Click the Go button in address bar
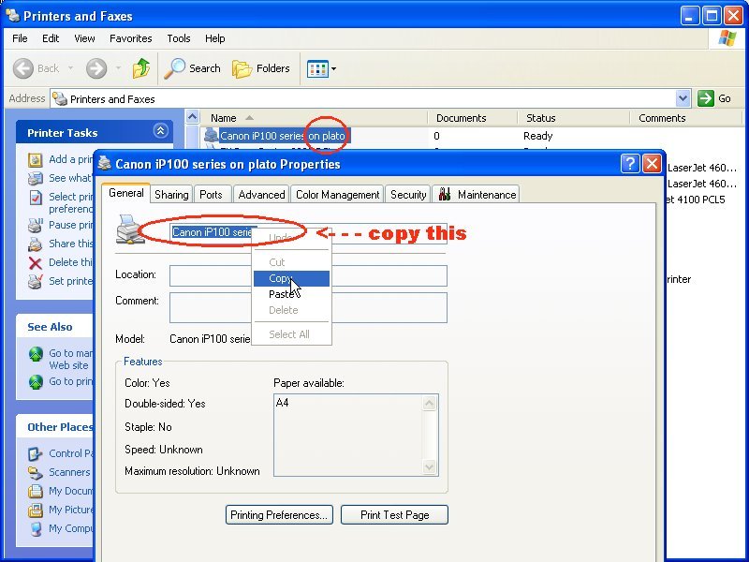Image resolution: width=749 pixels, height=562 pixels. (x=716, y=98)
